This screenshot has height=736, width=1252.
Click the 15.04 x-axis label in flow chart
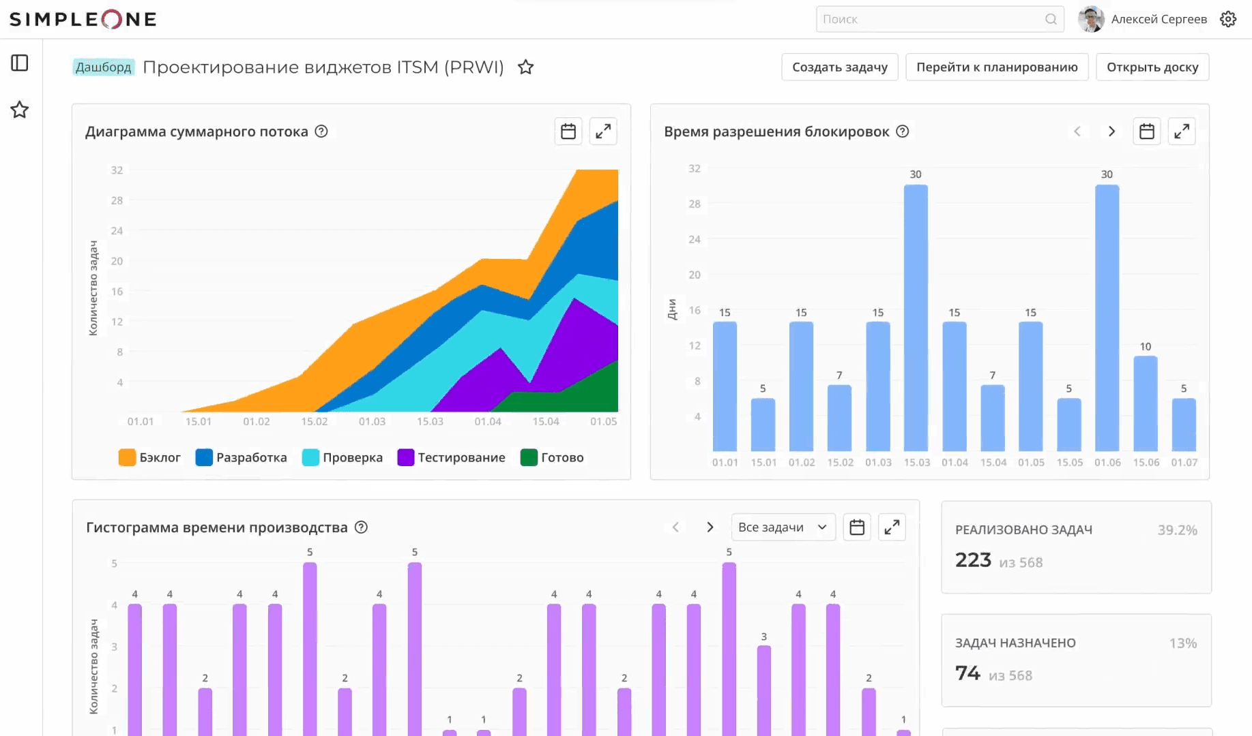tap(546, 422)
